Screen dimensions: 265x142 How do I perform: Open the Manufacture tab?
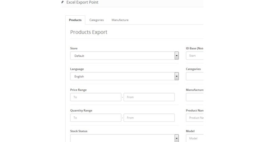(120, 20)
